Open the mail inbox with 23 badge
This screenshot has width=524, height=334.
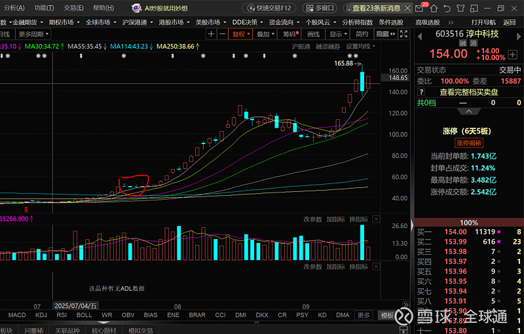[420, 8]
